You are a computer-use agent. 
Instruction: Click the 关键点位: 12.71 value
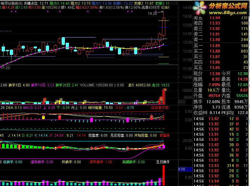pyautogui.click(x=36, y=3)
